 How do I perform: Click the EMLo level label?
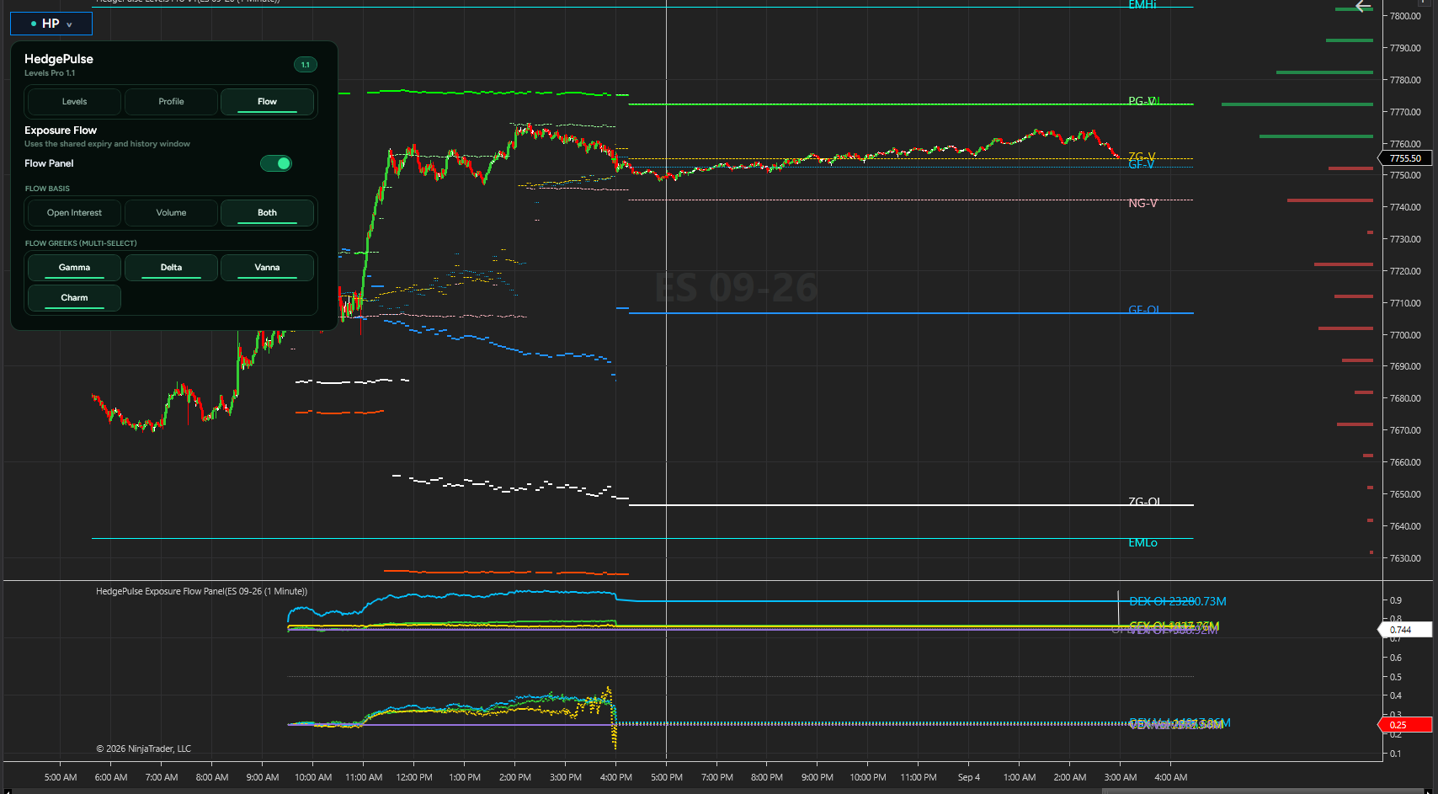click(1142, 543)
